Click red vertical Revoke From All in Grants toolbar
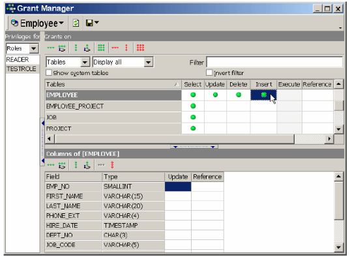 click(x=126, y=48)
